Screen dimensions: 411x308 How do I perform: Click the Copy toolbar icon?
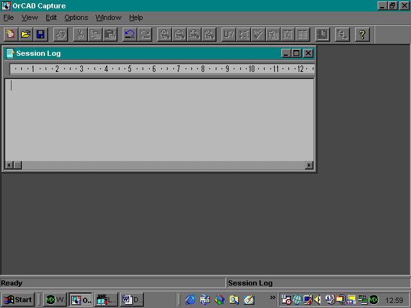tap(95, 34)
